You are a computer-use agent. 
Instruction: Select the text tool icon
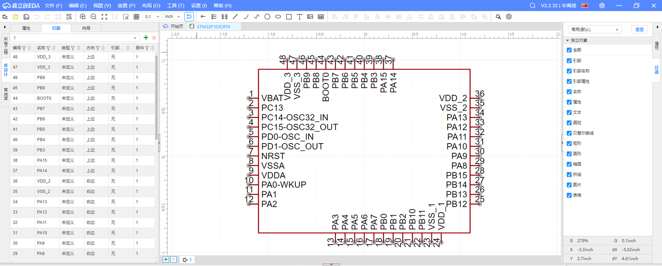pos(299,17)
